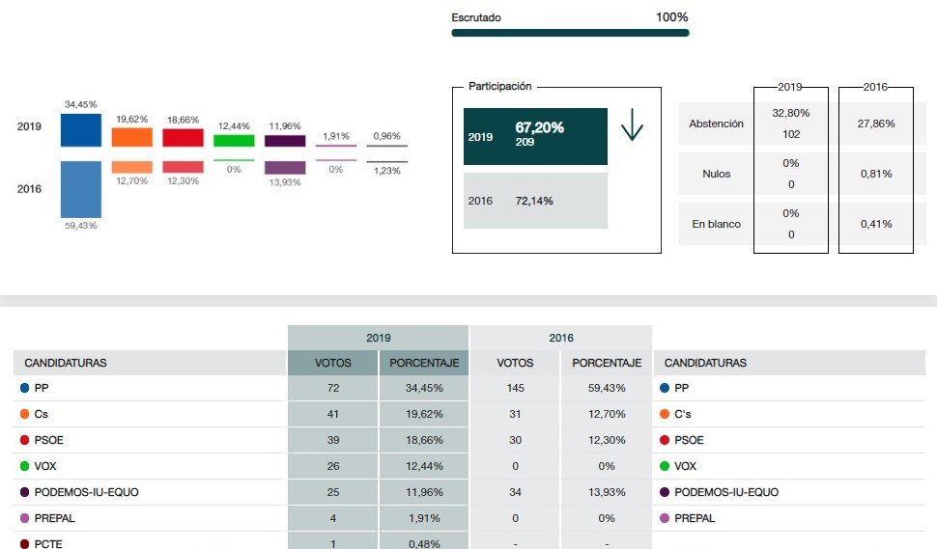The height and width of the screenshot is (549, 937).
Task: Click PODEMOS-IU-EQUO 2016 votes value 34
Action: (x=515, y=492)
